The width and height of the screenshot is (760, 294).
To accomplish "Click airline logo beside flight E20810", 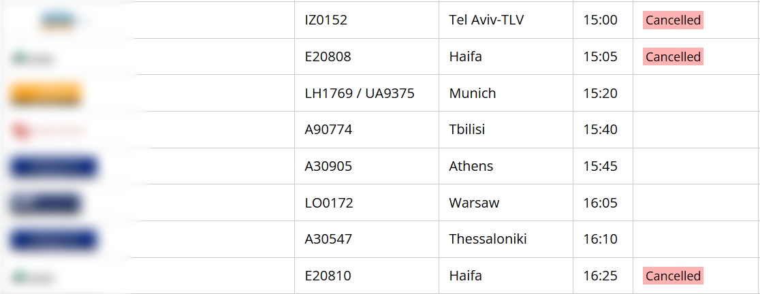I will pos(33,277).
